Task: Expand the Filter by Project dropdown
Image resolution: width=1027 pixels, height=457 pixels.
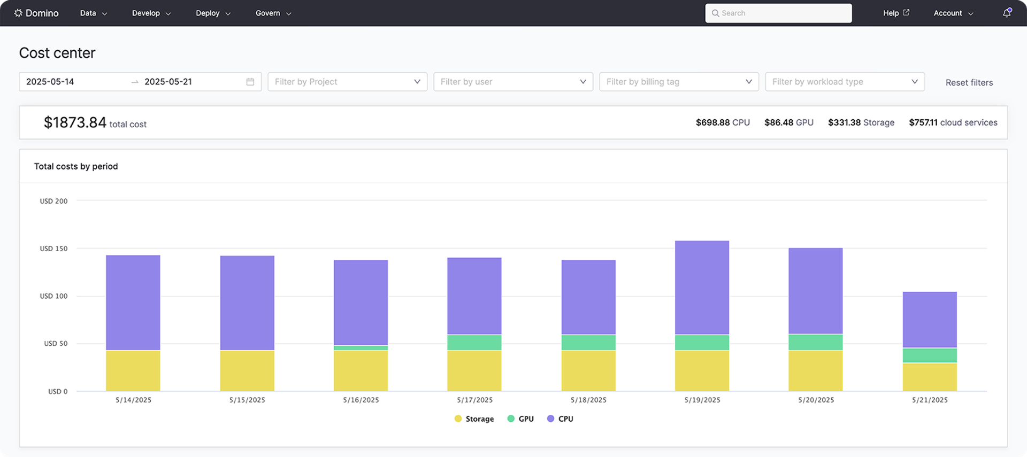Action: [347, 82]
